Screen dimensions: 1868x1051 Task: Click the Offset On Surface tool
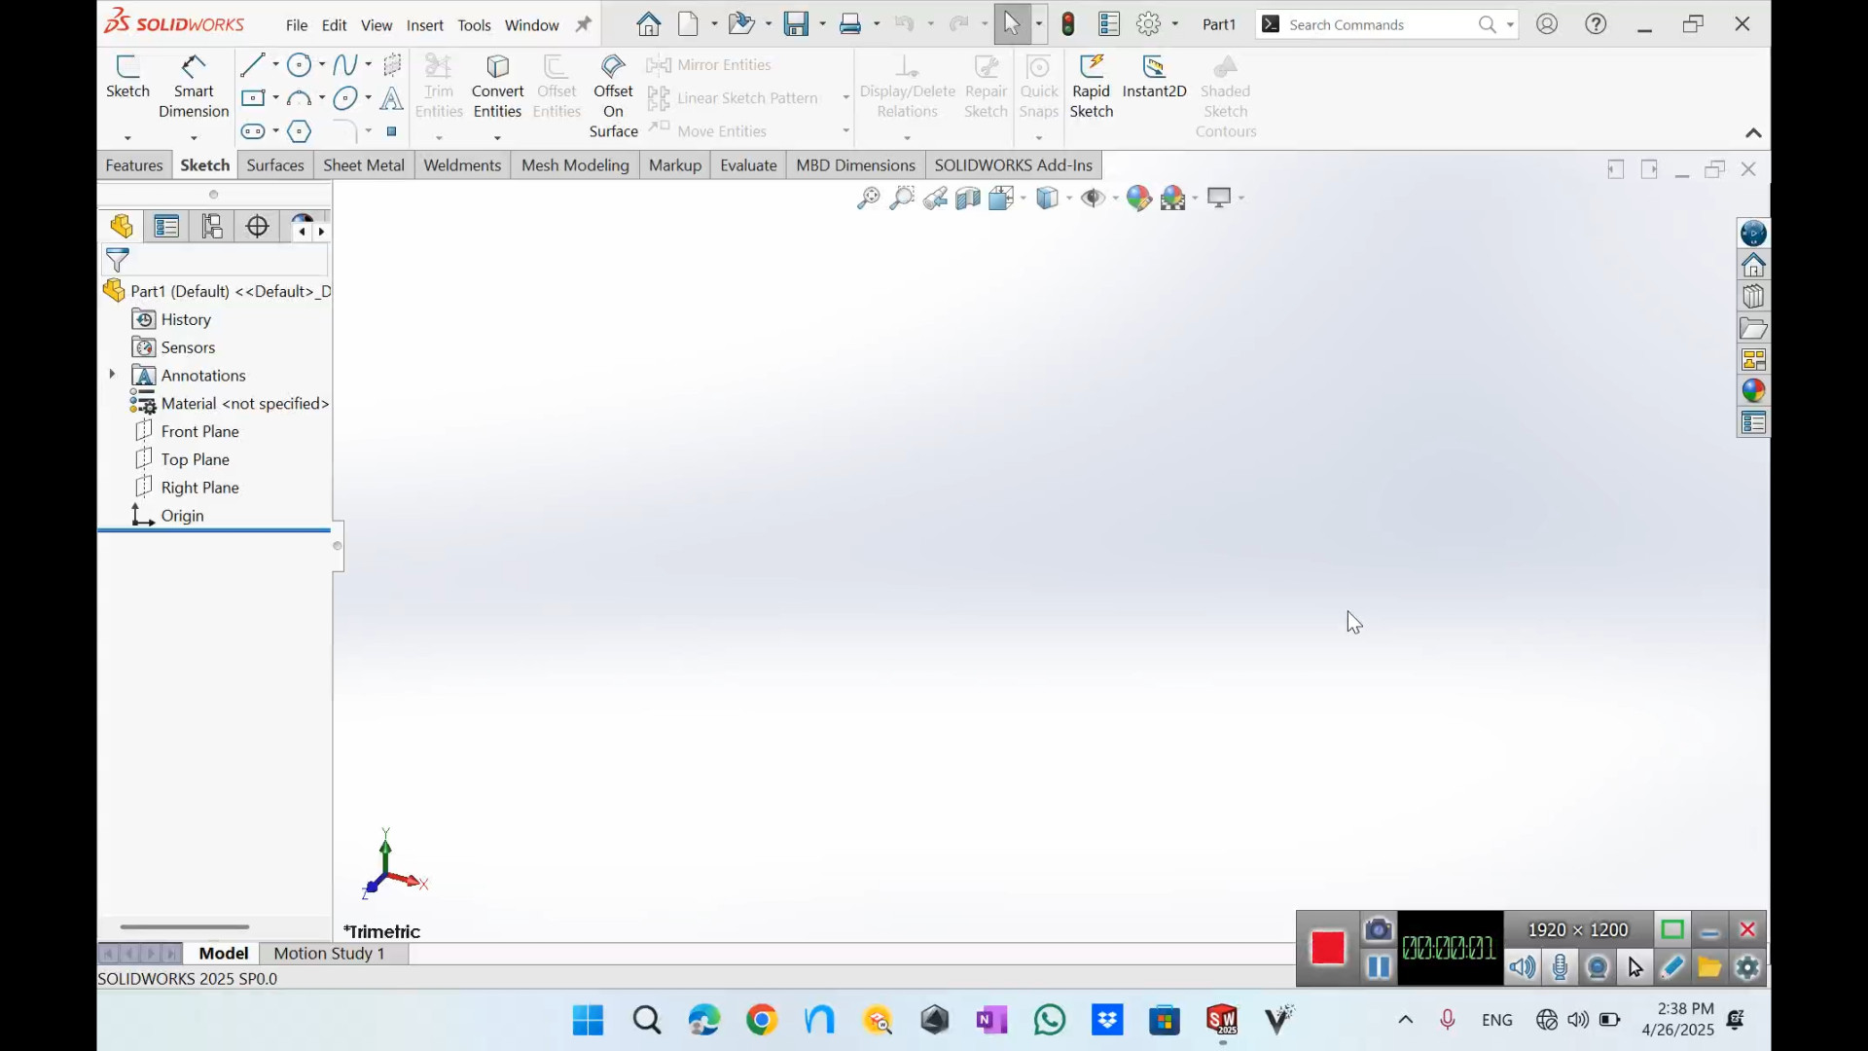613,94
